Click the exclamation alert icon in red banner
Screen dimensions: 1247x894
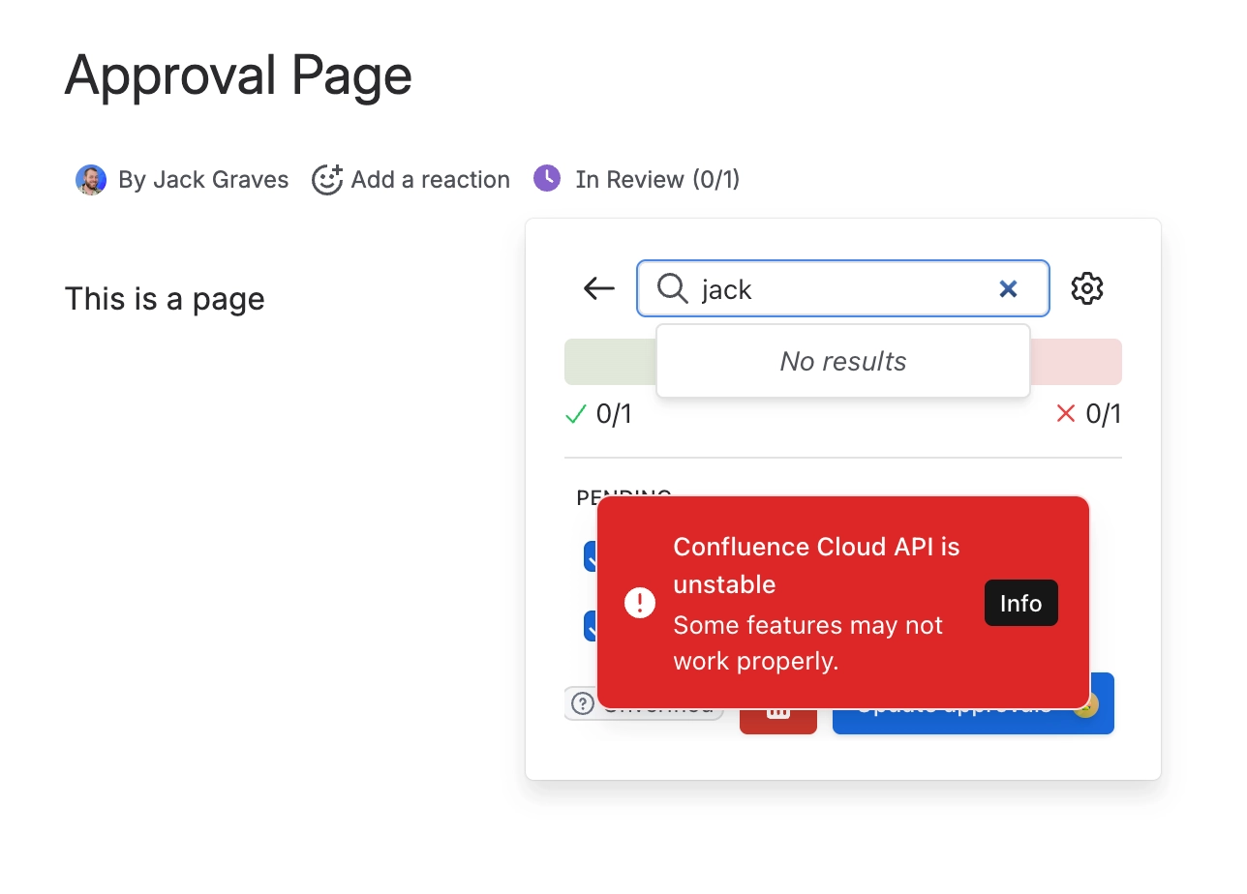[x=640, y=602]
